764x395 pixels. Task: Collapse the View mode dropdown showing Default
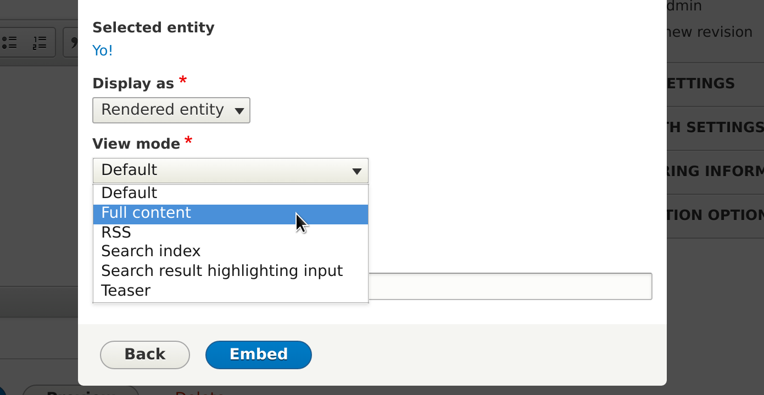230,171
